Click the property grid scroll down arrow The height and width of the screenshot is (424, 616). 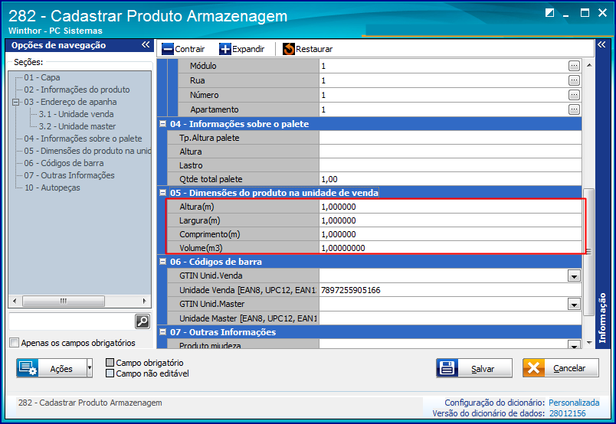589,343
